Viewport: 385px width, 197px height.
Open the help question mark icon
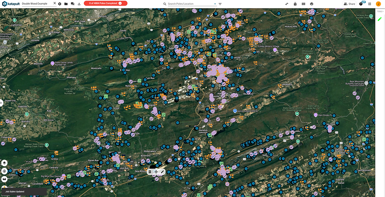click(x=361, y=4)
